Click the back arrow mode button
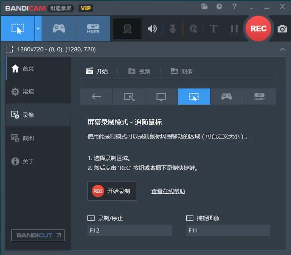 click(96, 97)
